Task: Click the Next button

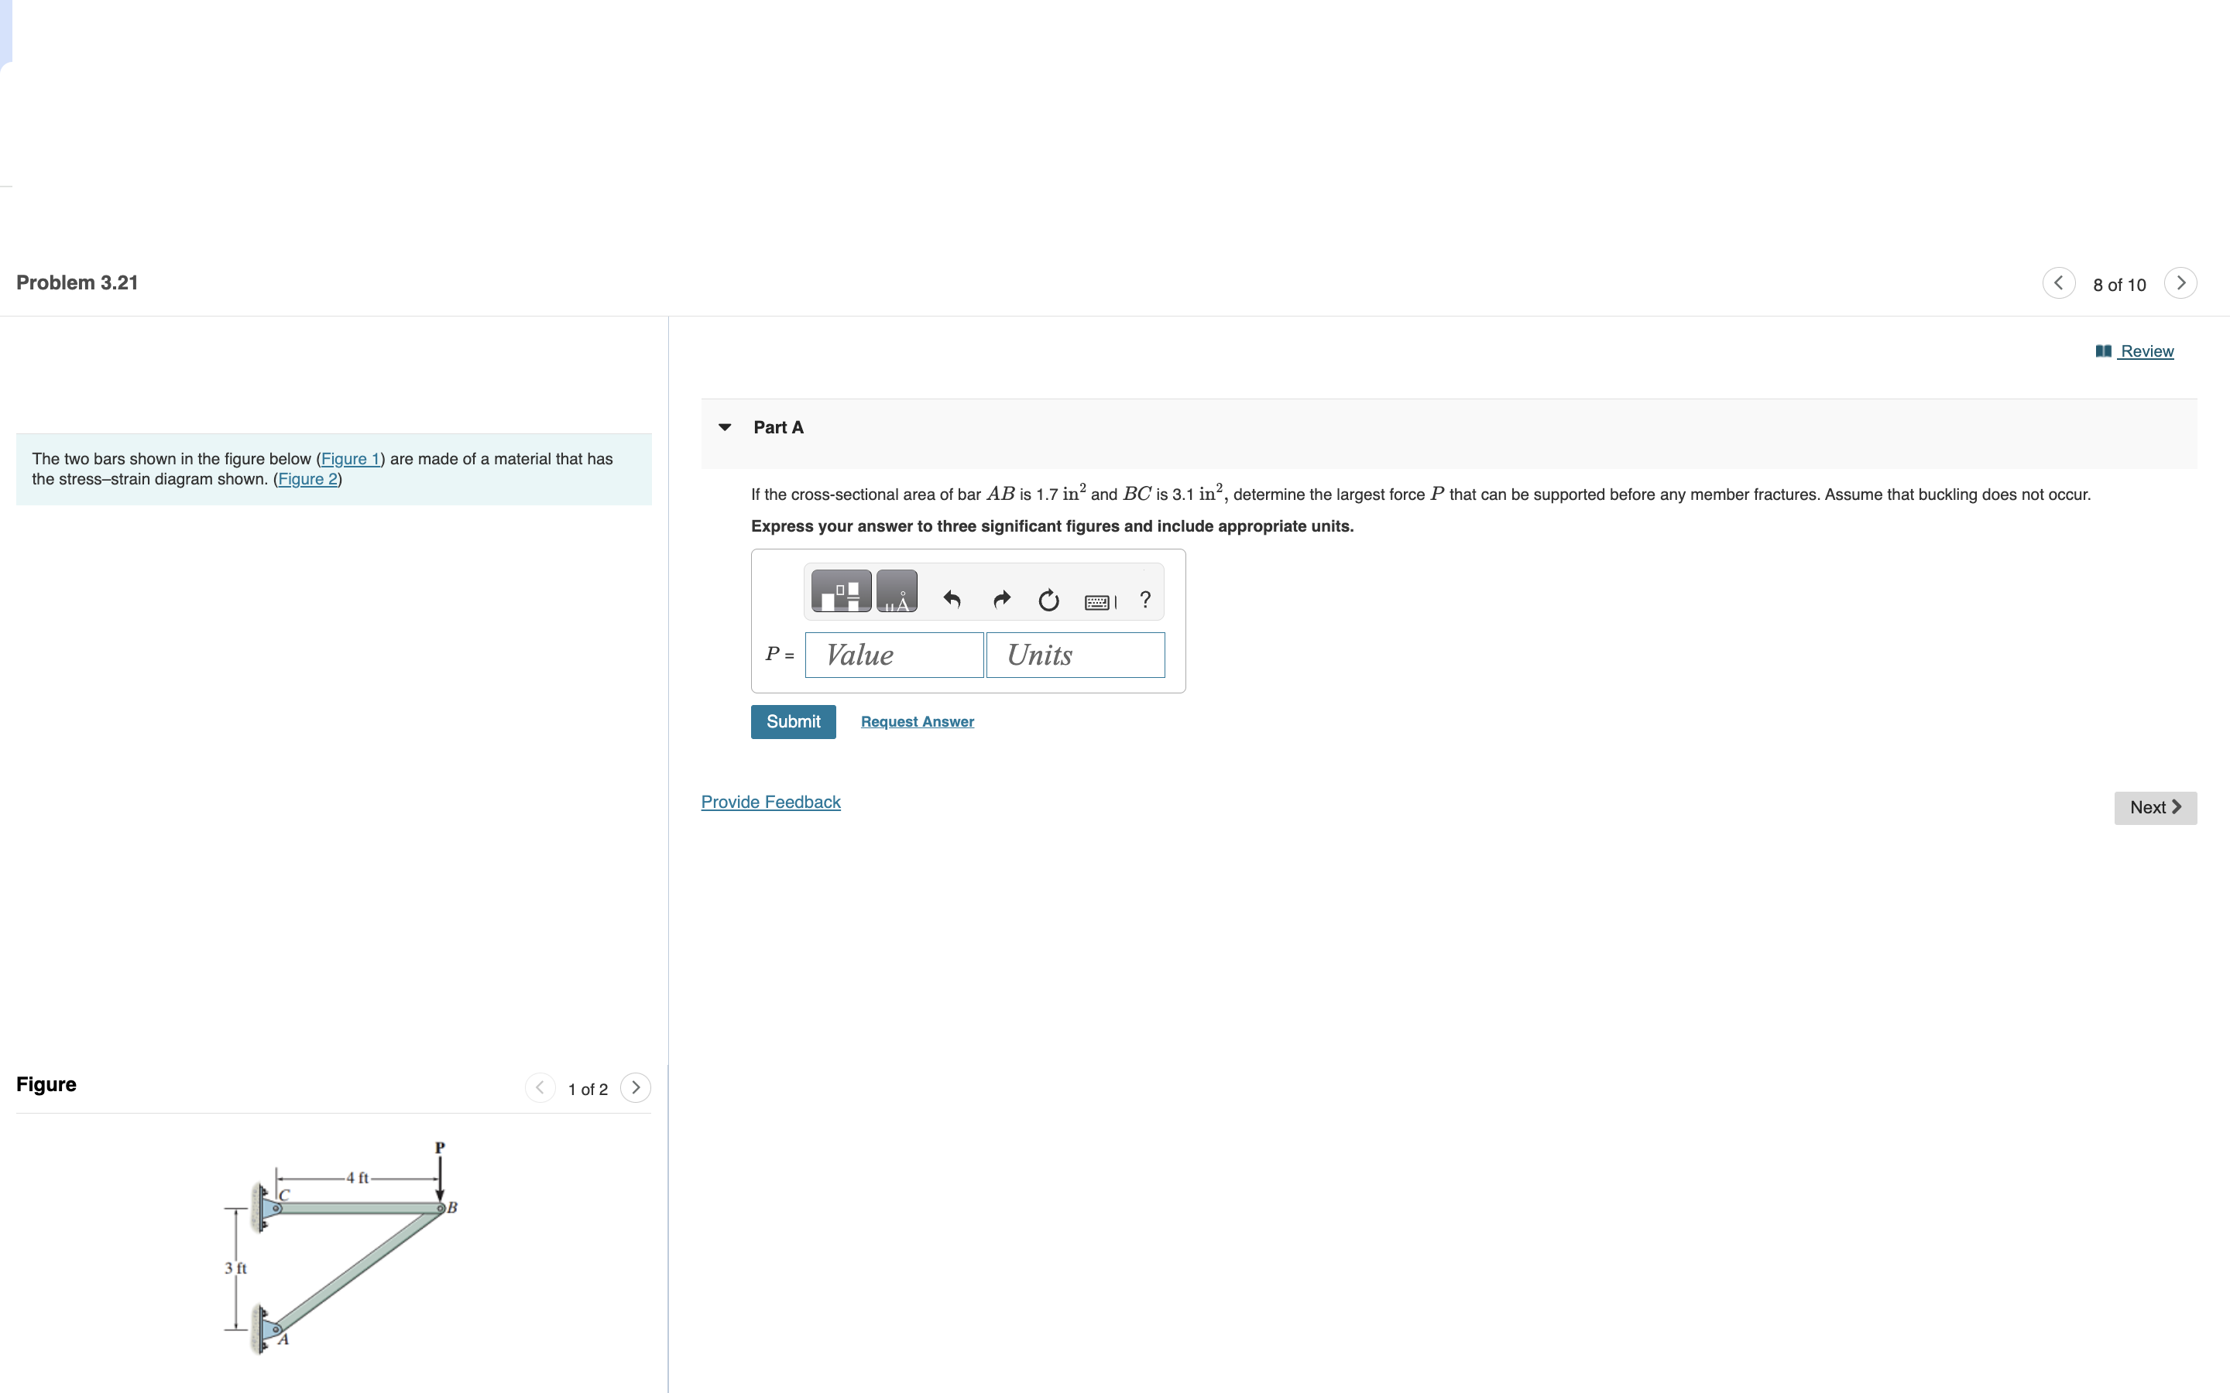Action: tap(2154, 807)
